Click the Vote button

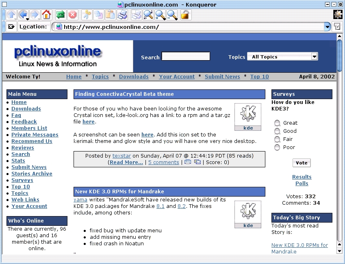tap(302, 163)
